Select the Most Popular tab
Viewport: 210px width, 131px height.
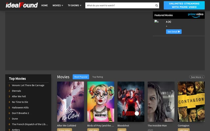point(81,77)
